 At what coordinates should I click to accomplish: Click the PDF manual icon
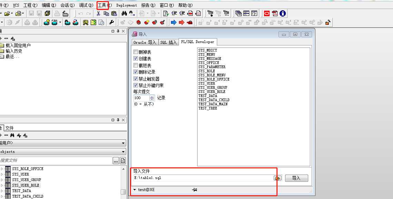[x=275, y=13]
